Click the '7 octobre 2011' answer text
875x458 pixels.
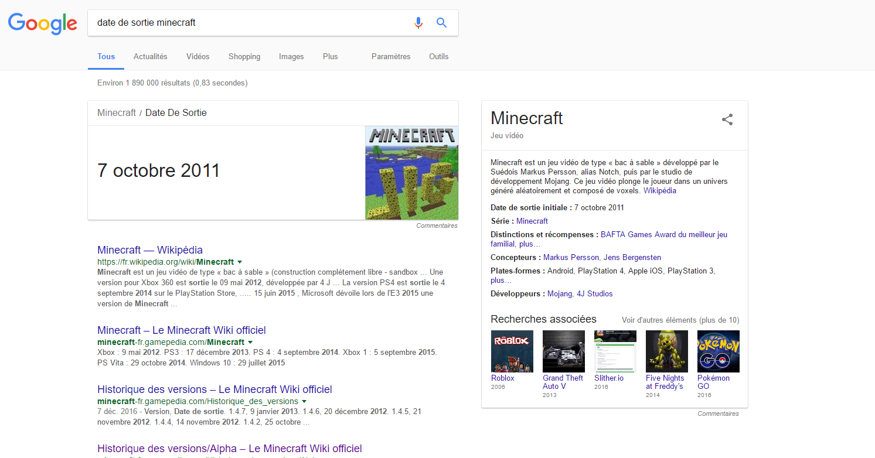tap(158, 170)
